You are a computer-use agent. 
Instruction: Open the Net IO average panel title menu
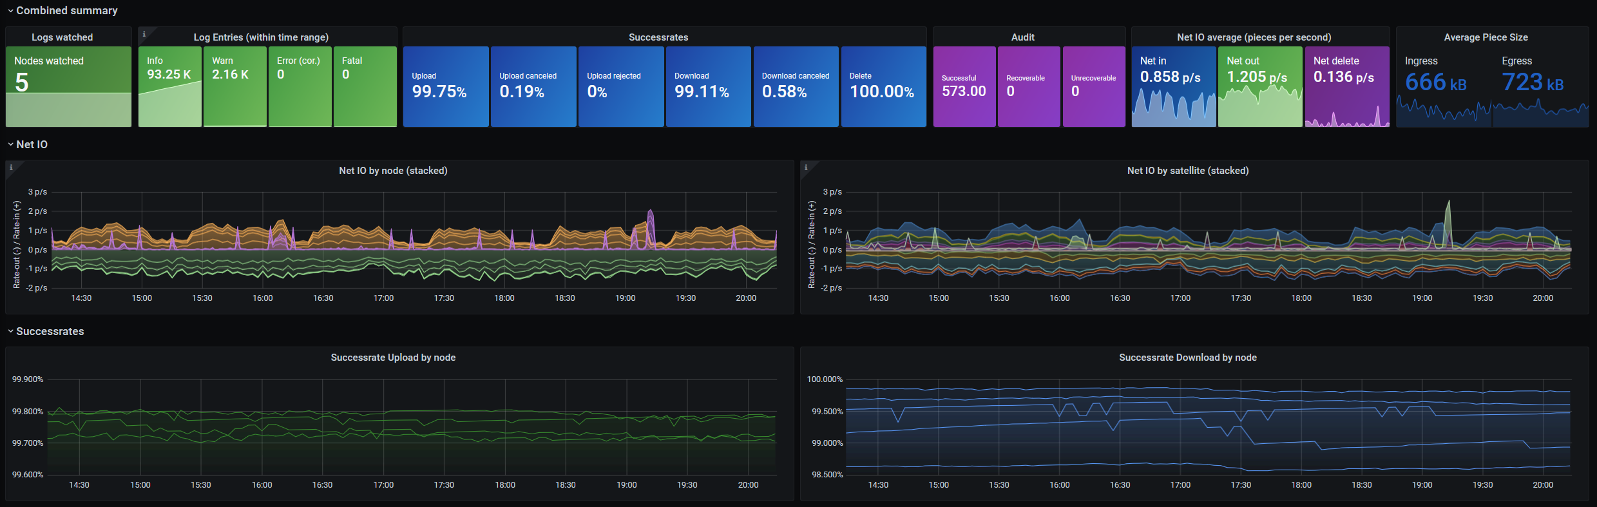coord(1254,37)
